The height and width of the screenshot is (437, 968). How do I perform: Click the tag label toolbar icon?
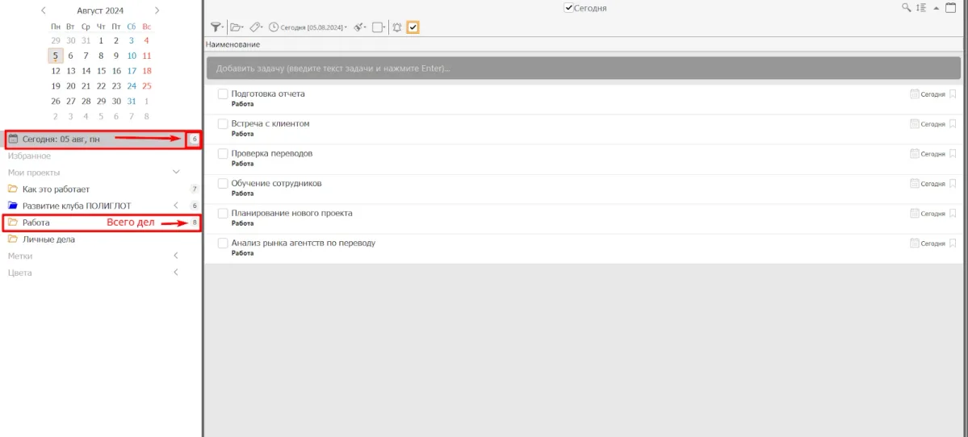pyautogui.click(x=255, y=27)
